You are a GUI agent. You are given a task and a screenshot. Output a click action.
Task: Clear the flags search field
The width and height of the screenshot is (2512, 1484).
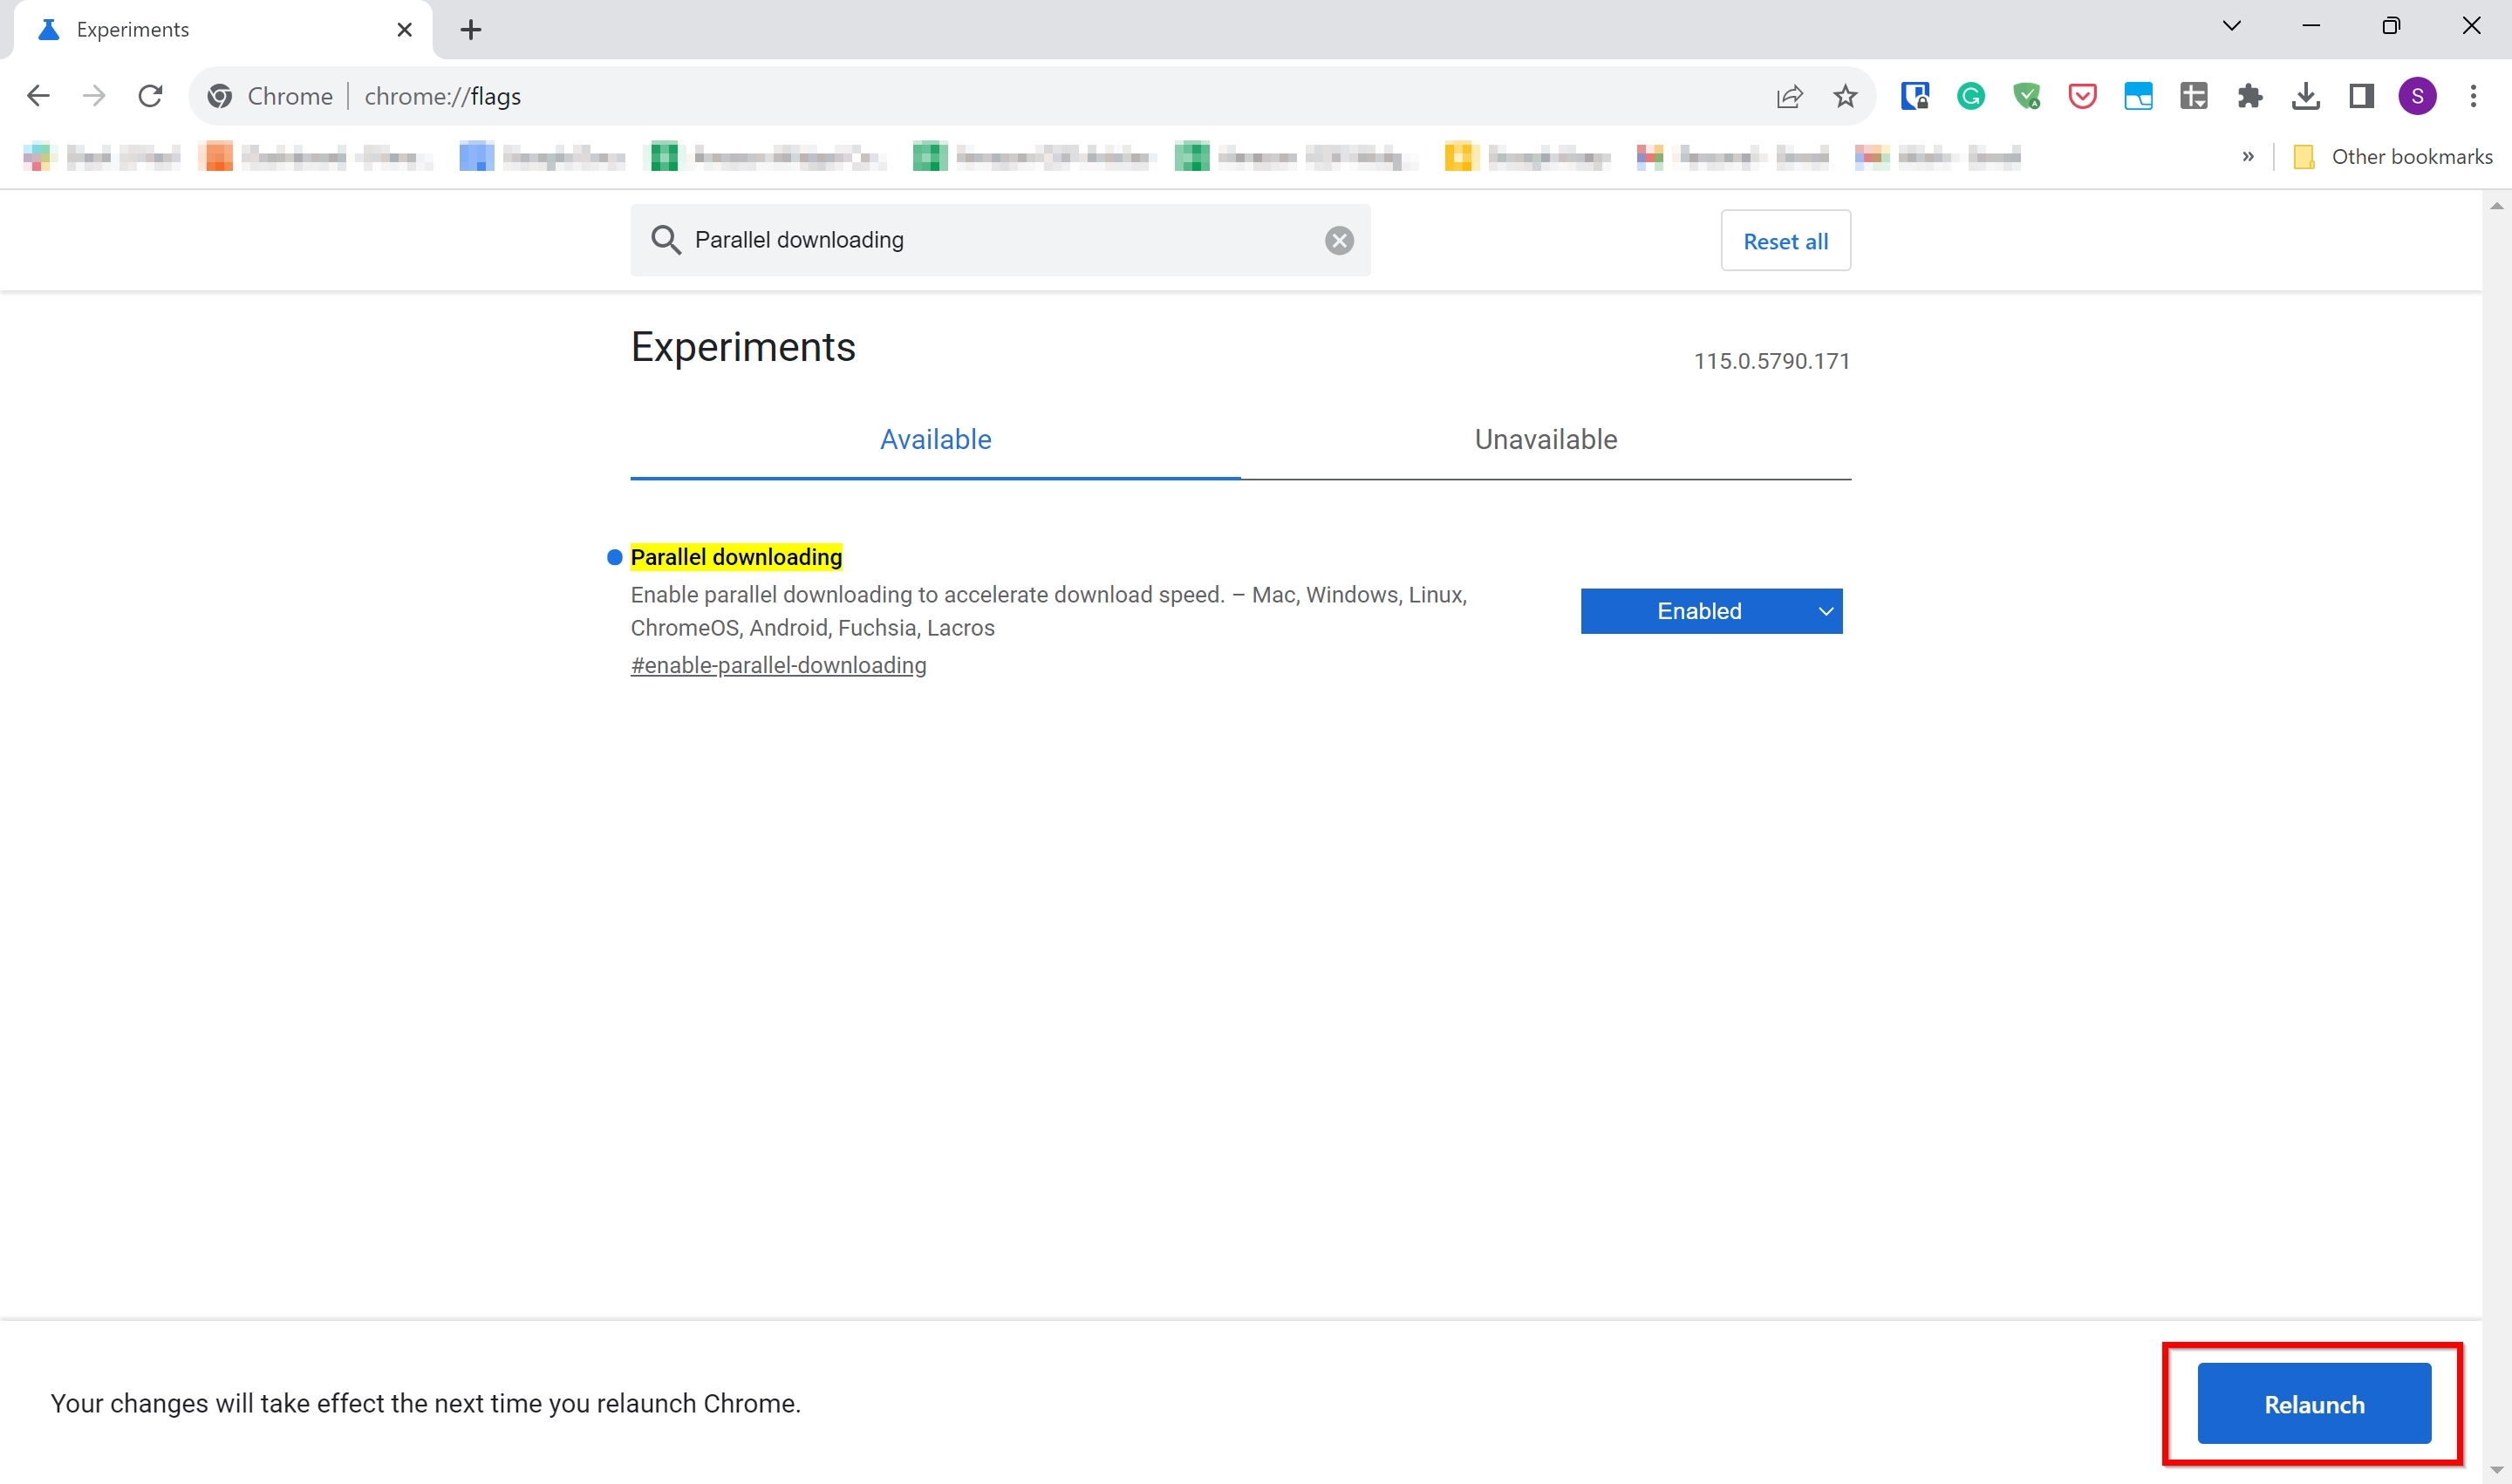point(1339,240)
